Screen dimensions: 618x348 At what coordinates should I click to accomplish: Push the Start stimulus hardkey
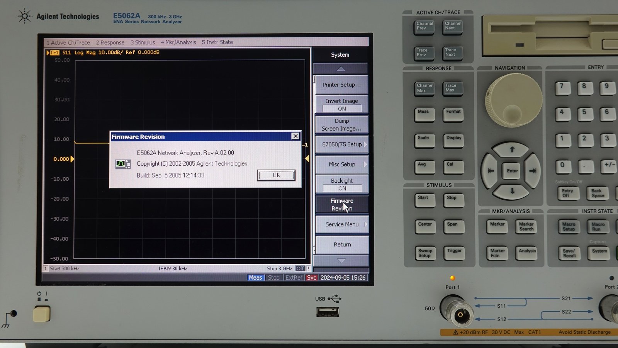(425, 200)
